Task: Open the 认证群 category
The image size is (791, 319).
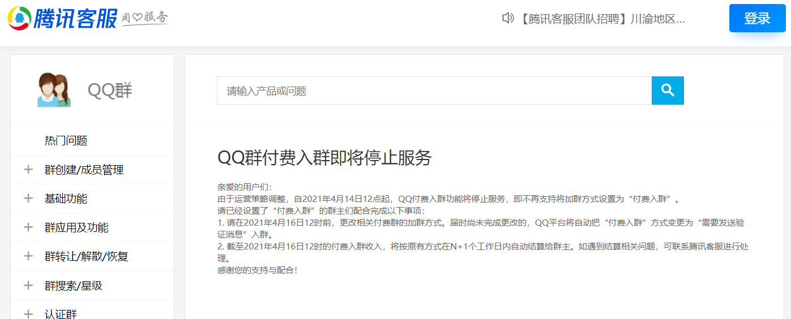Action: pos(61,314)
